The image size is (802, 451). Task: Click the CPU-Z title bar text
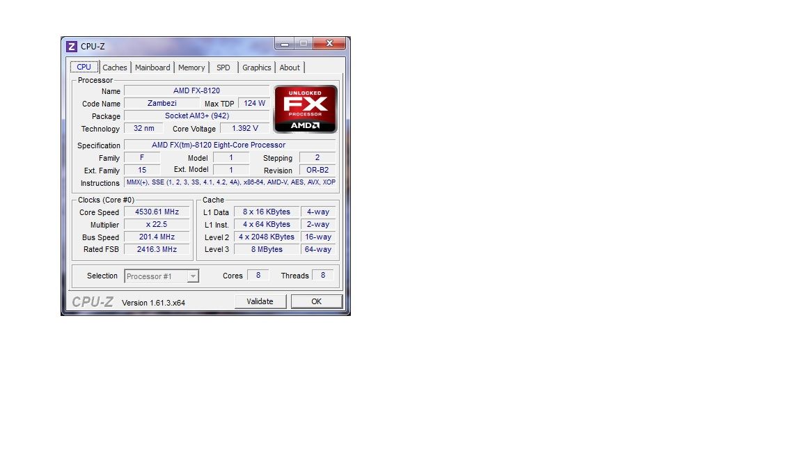tap(93, 47)
